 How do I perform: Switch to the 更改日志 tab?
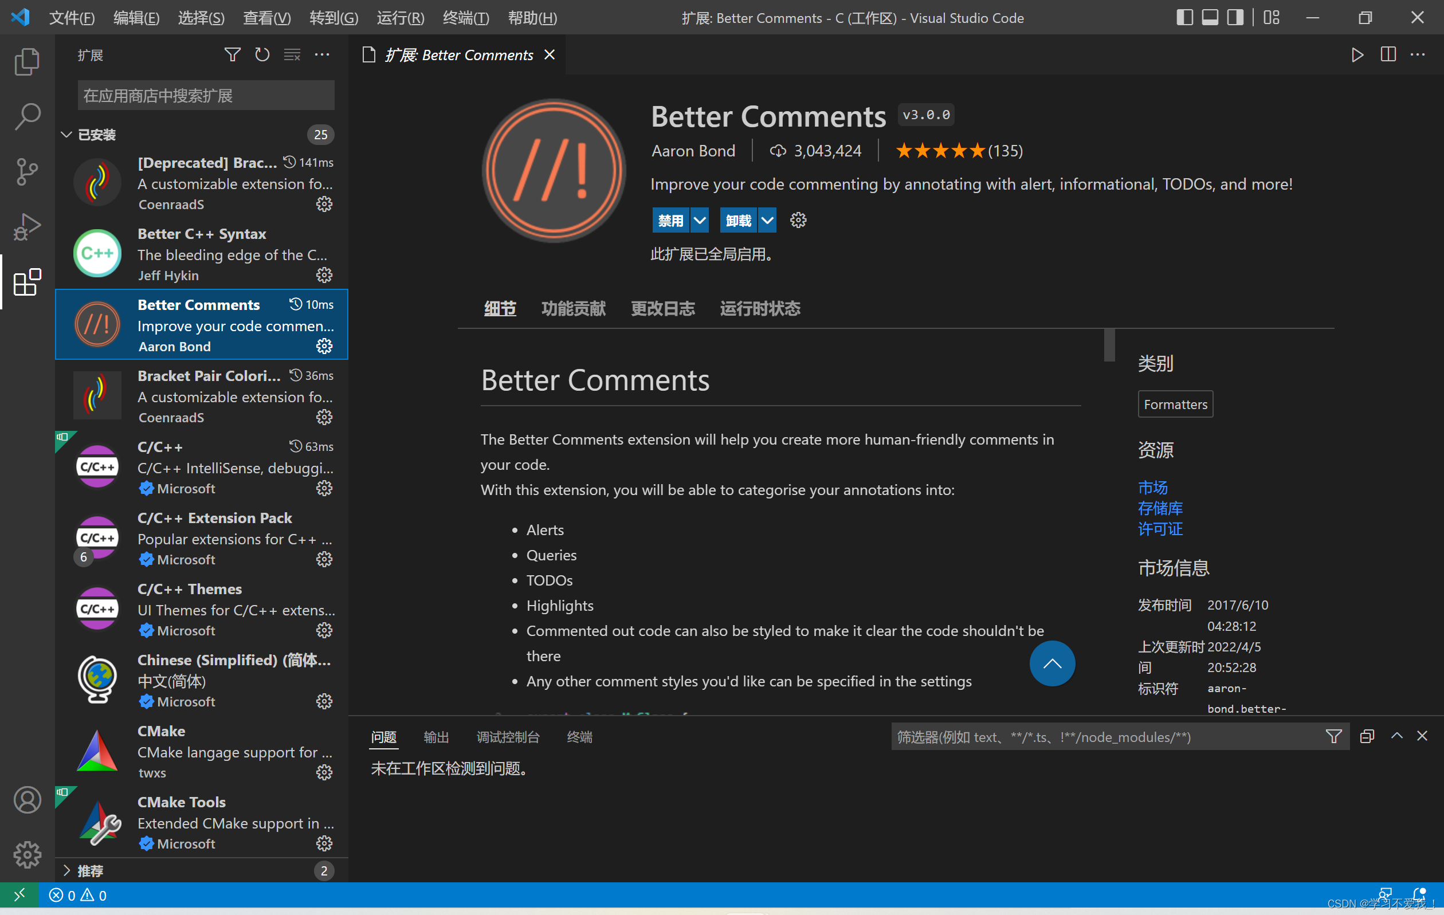[662, 309]
